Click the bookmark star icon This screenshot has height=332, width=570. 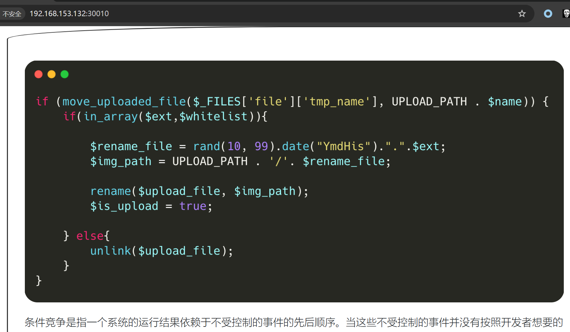[x=522, y=13]
